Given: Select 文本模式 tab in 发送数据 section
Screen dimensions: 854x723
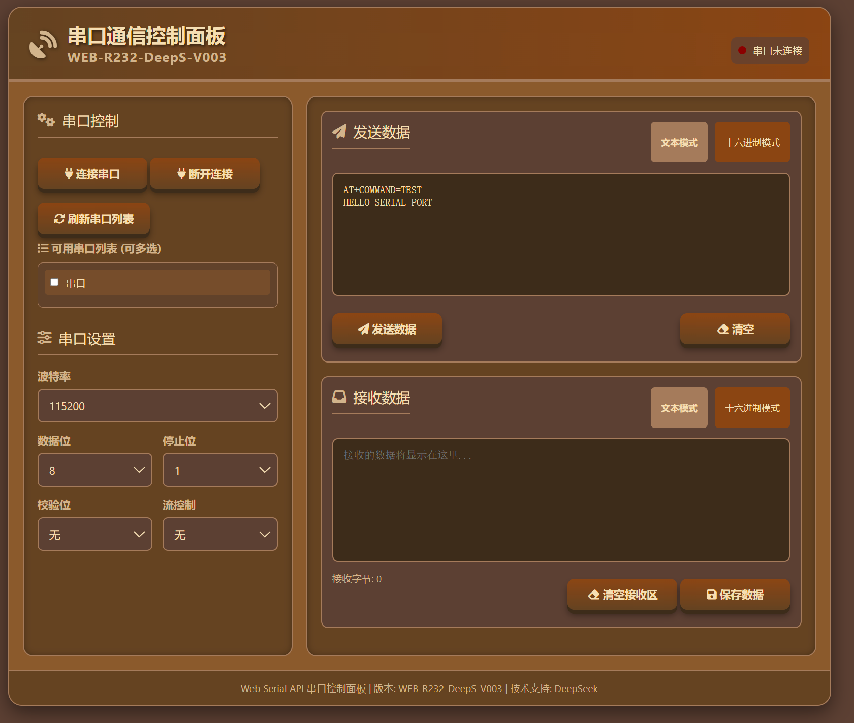Looking at the screenshot, I should (679, 142).
